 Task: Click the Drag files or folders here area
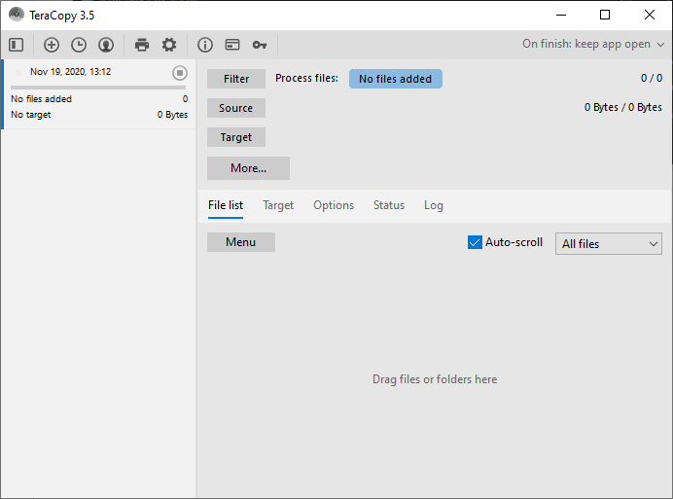click(435, 379)
